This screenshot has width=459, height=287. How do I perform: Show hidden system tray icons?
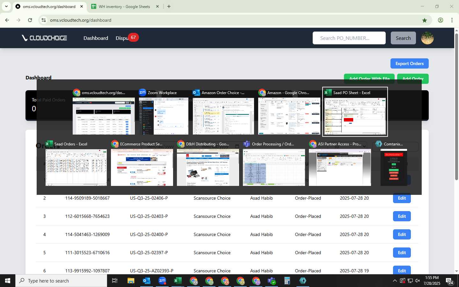pyautogui.click(x=395, y=281)
